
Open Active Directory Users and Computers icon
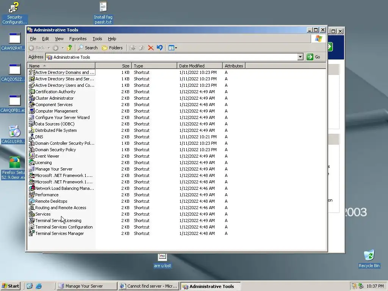coord(32,85)
